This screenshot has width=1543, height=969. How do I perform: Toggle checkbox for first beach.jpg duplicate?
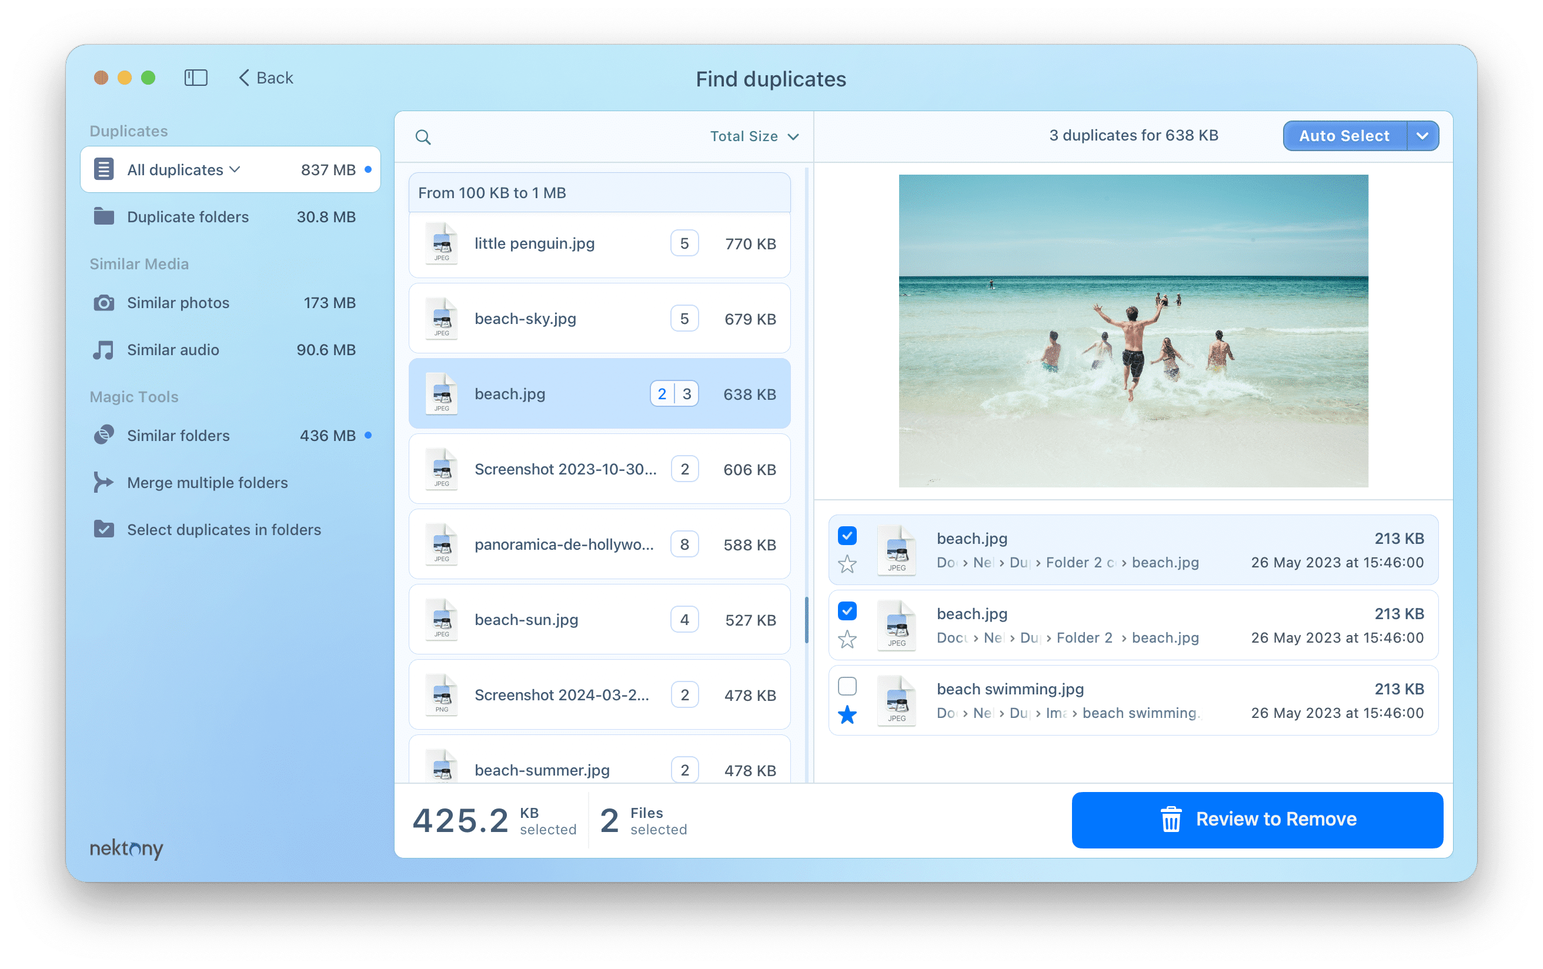[846, 537]
